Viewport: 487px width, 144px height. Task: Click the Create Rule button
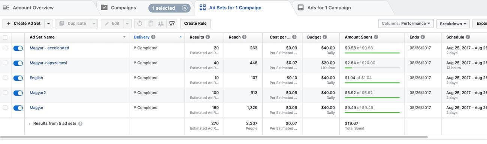[195, 24]
